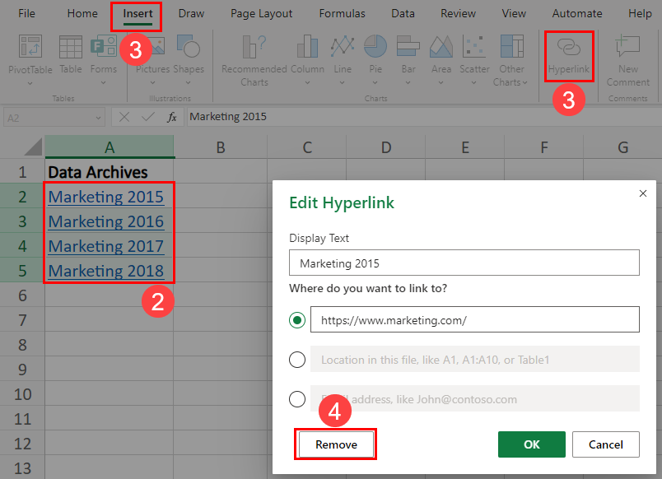Image resolution: width=662 pixels, height=479 pixels.
Task: Expand the Bar chart dropdown chevron
Action: click(408, 83)
